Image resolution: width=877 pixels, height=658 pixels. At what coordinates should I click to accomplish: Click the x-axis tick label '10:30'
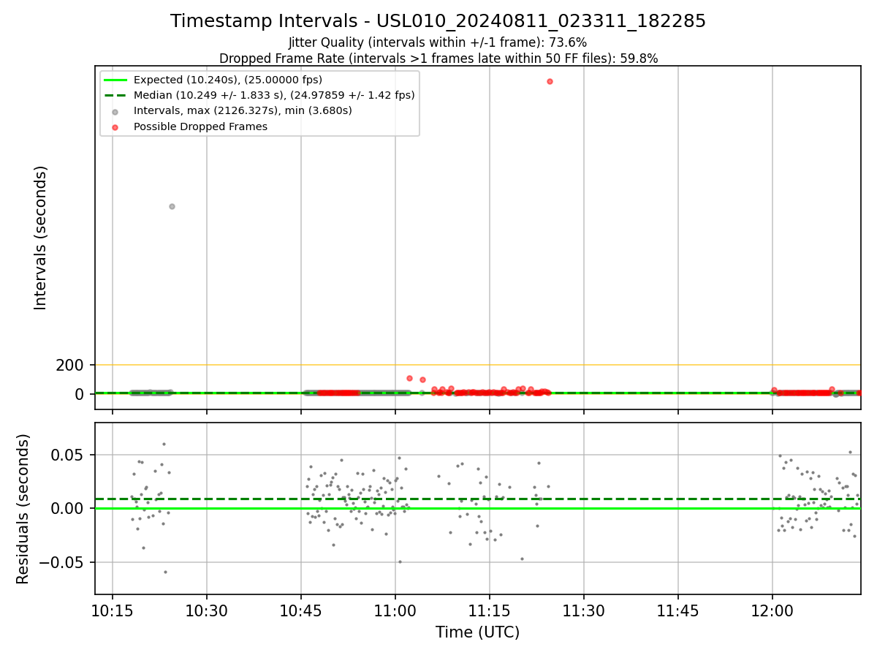207,610
